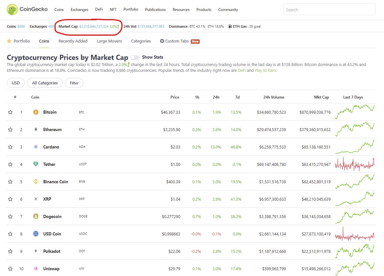Click the CoinGecko logo icon
This screenshot has width=384, height=276.
point(12,10)
